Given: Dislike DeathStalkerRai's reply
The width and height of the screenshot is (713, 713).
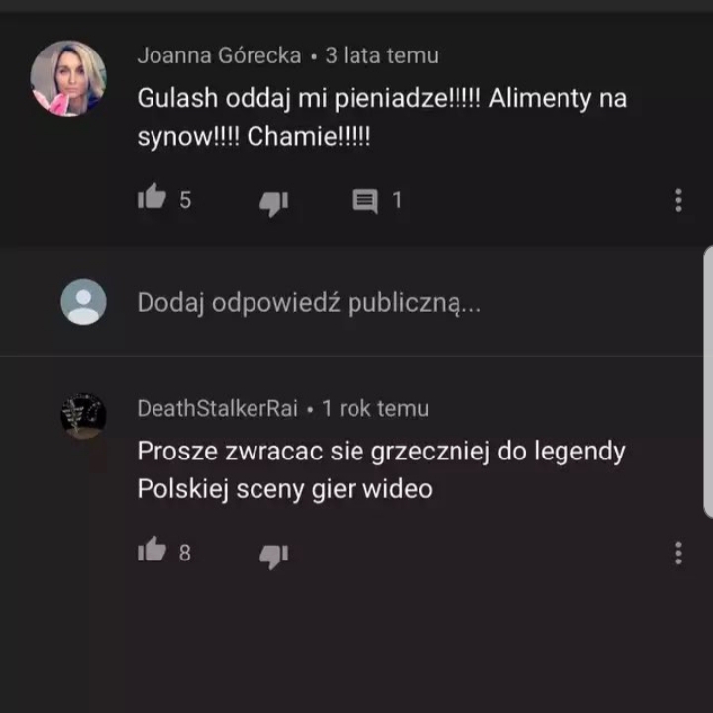Looking at the screenshot, I should tap(273, 557).
